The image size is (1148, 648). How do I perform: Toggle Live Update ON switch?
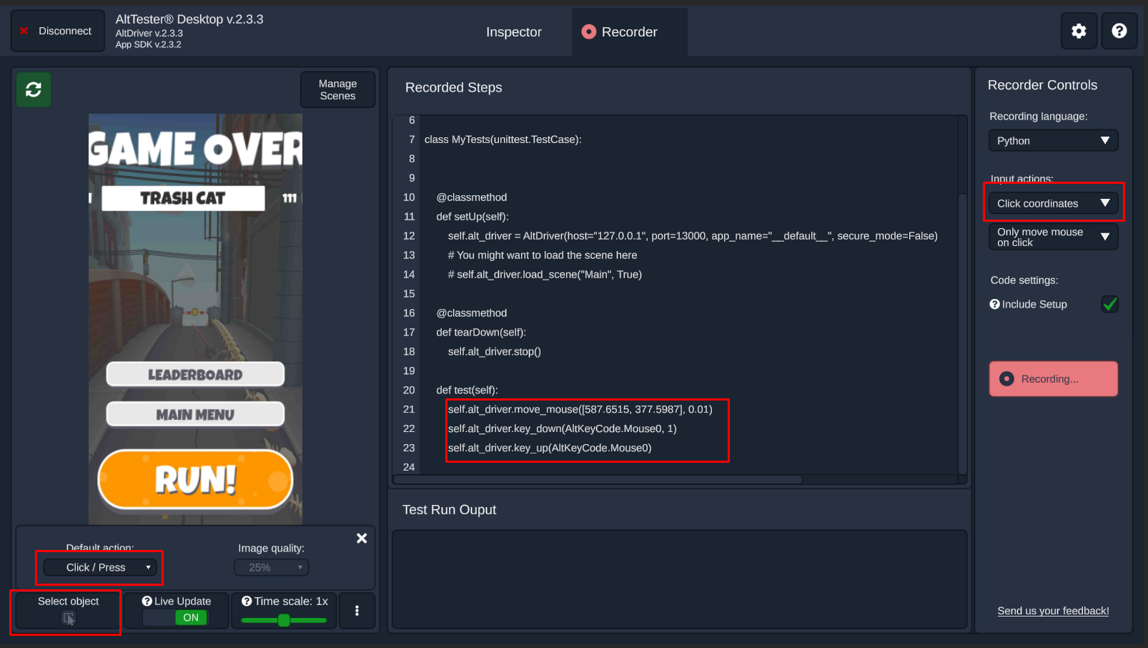coord(176,617)
